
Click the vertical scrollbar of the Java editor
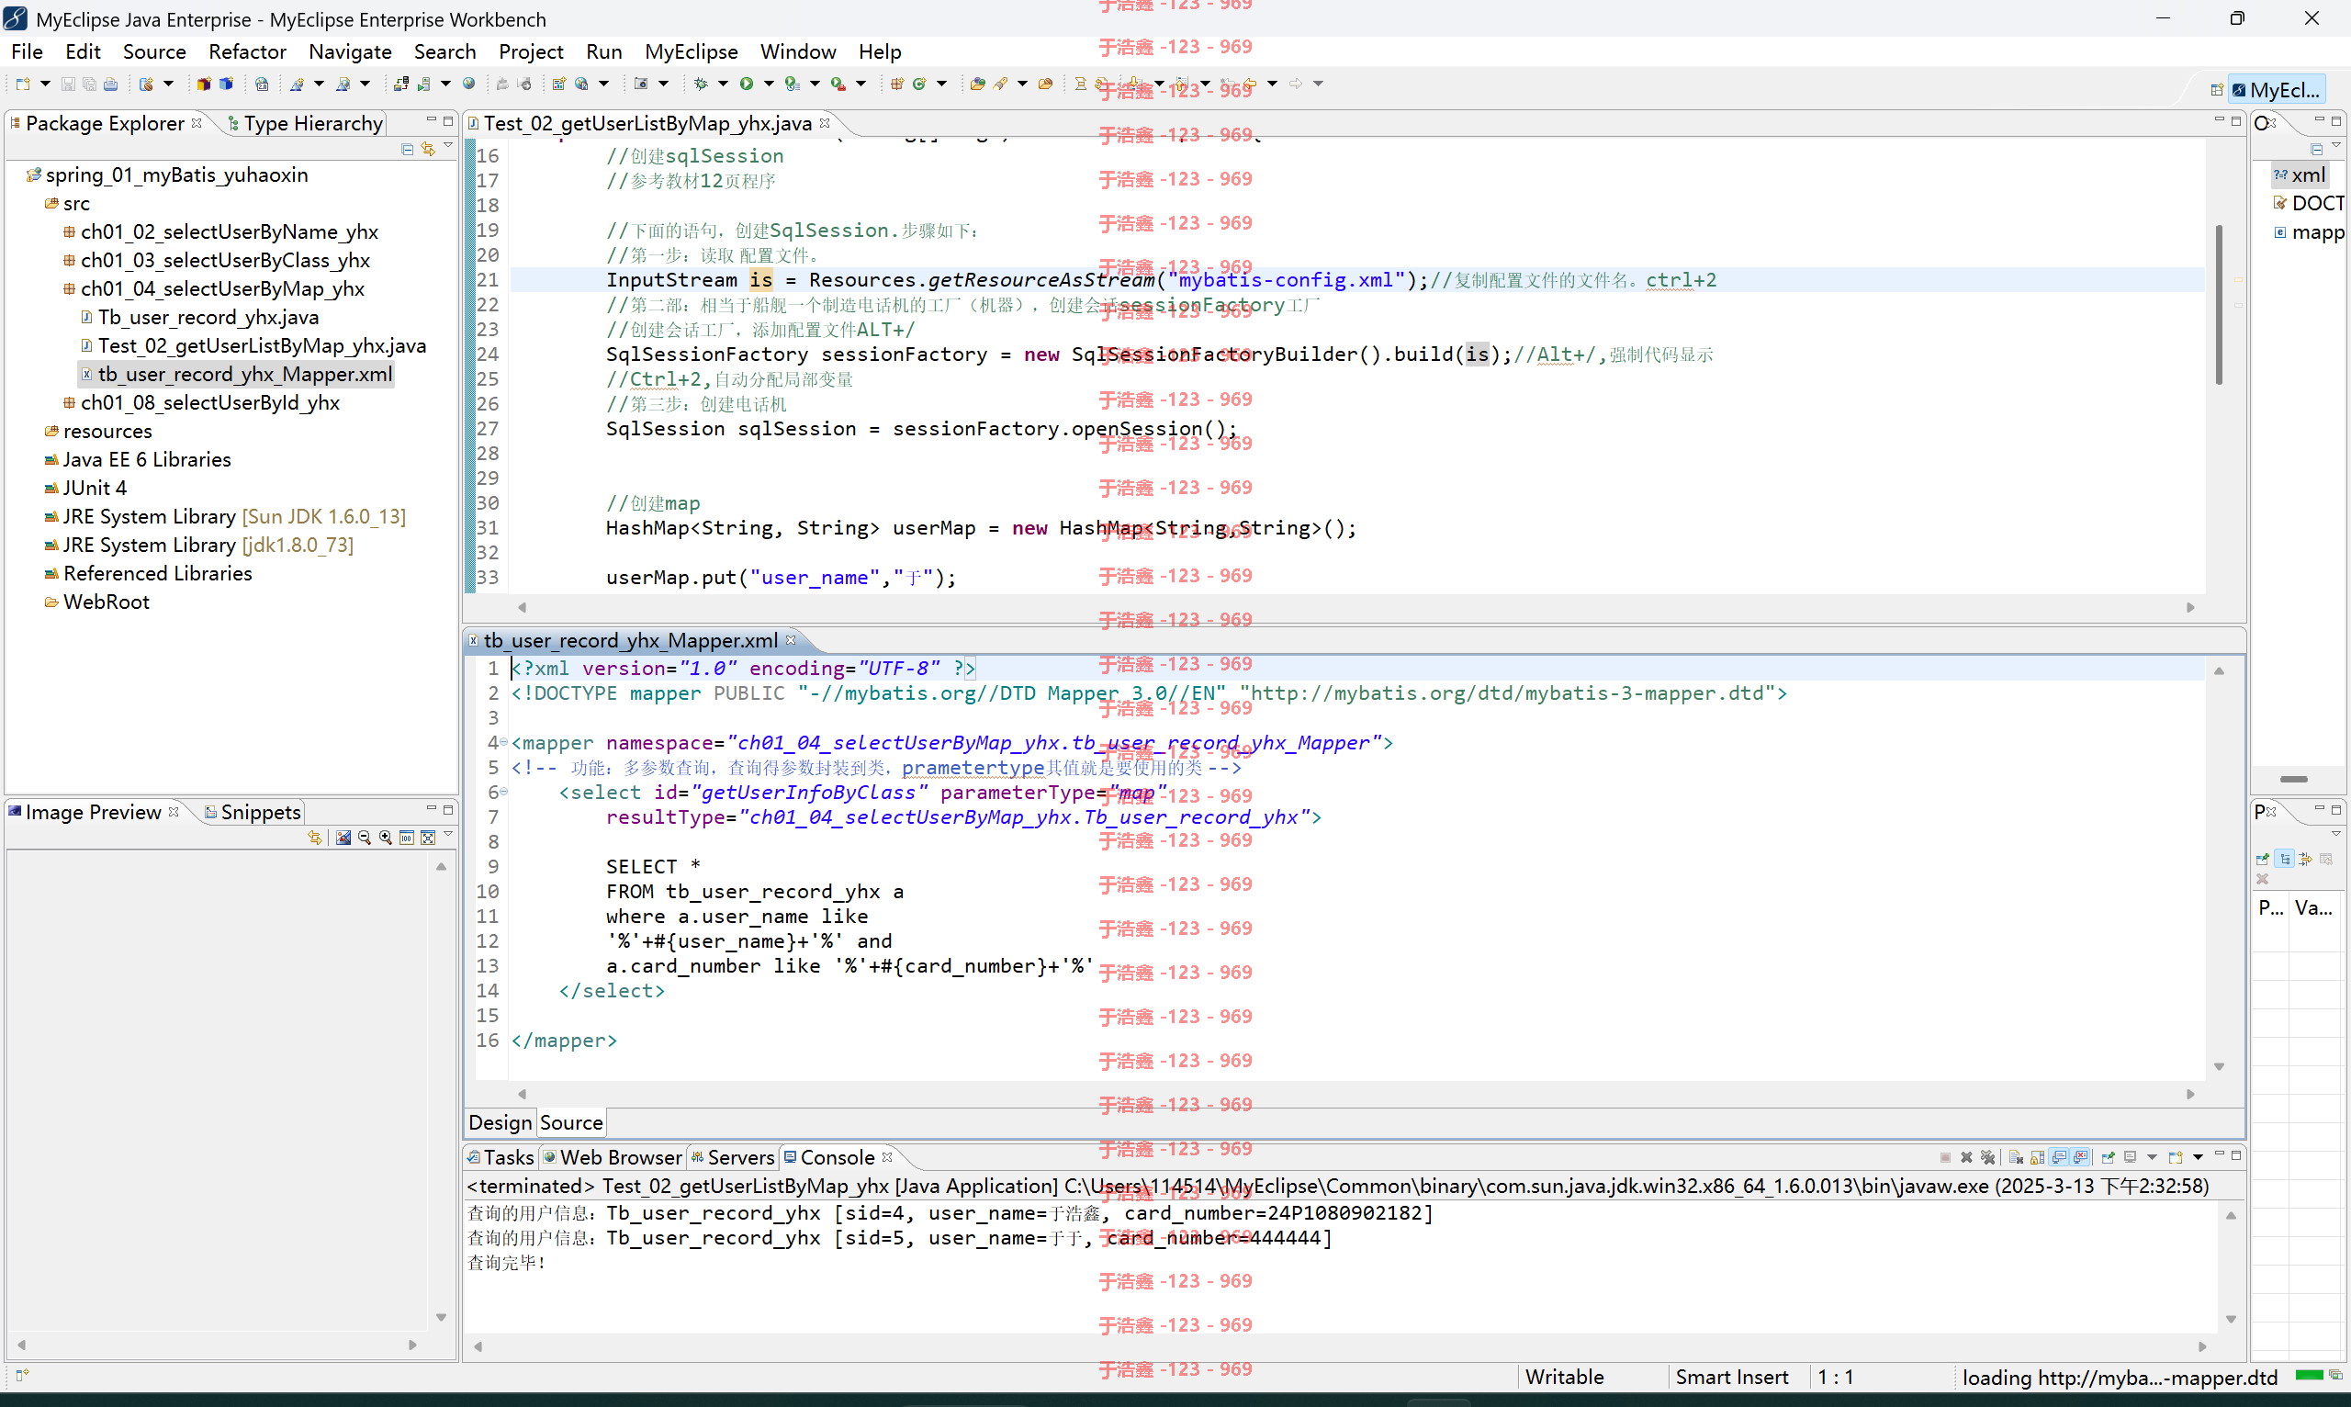(x=2218, y=305)
